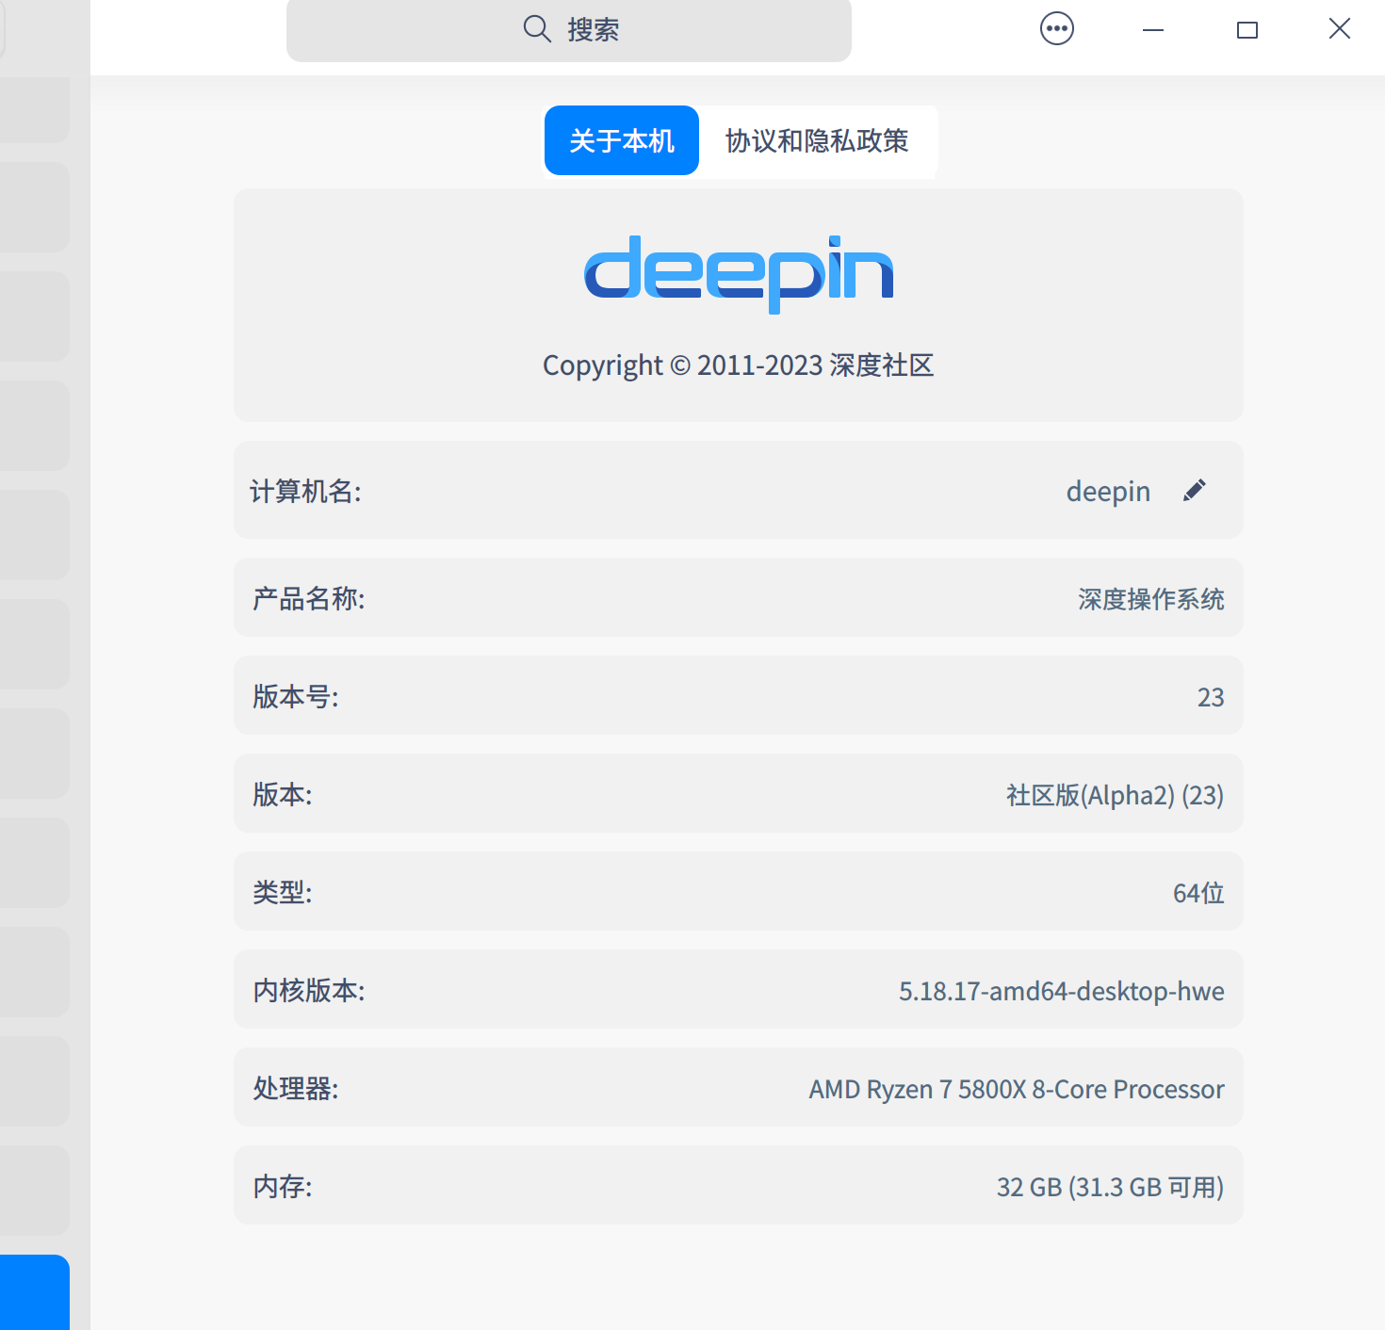Select the 内核版本 row
Image resolution: width=1385 pixels, height=1330 pixels.
coord(738,990)
